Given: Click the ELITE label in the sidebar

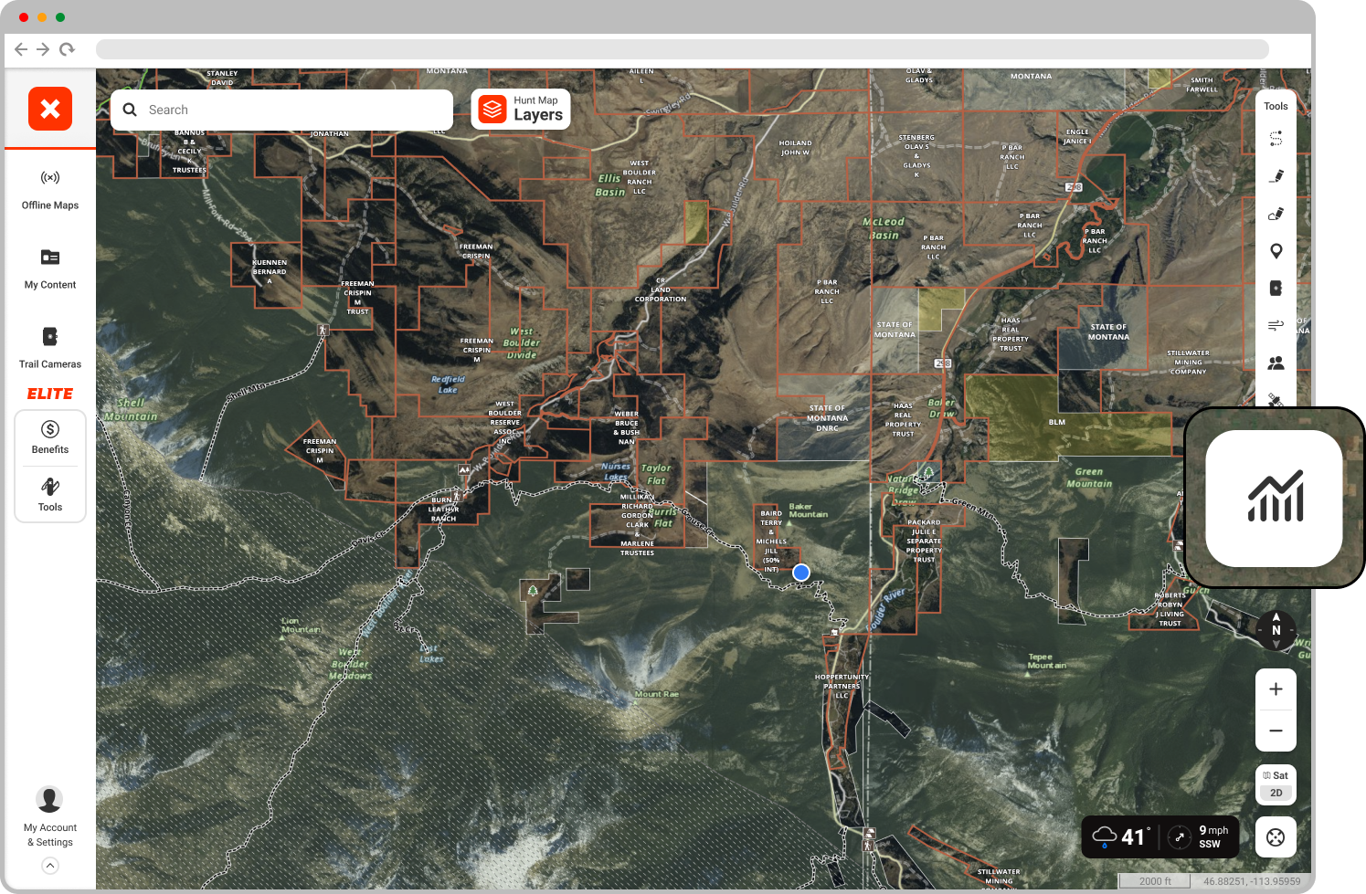Looking at the screenshot, I should point(50,394).
